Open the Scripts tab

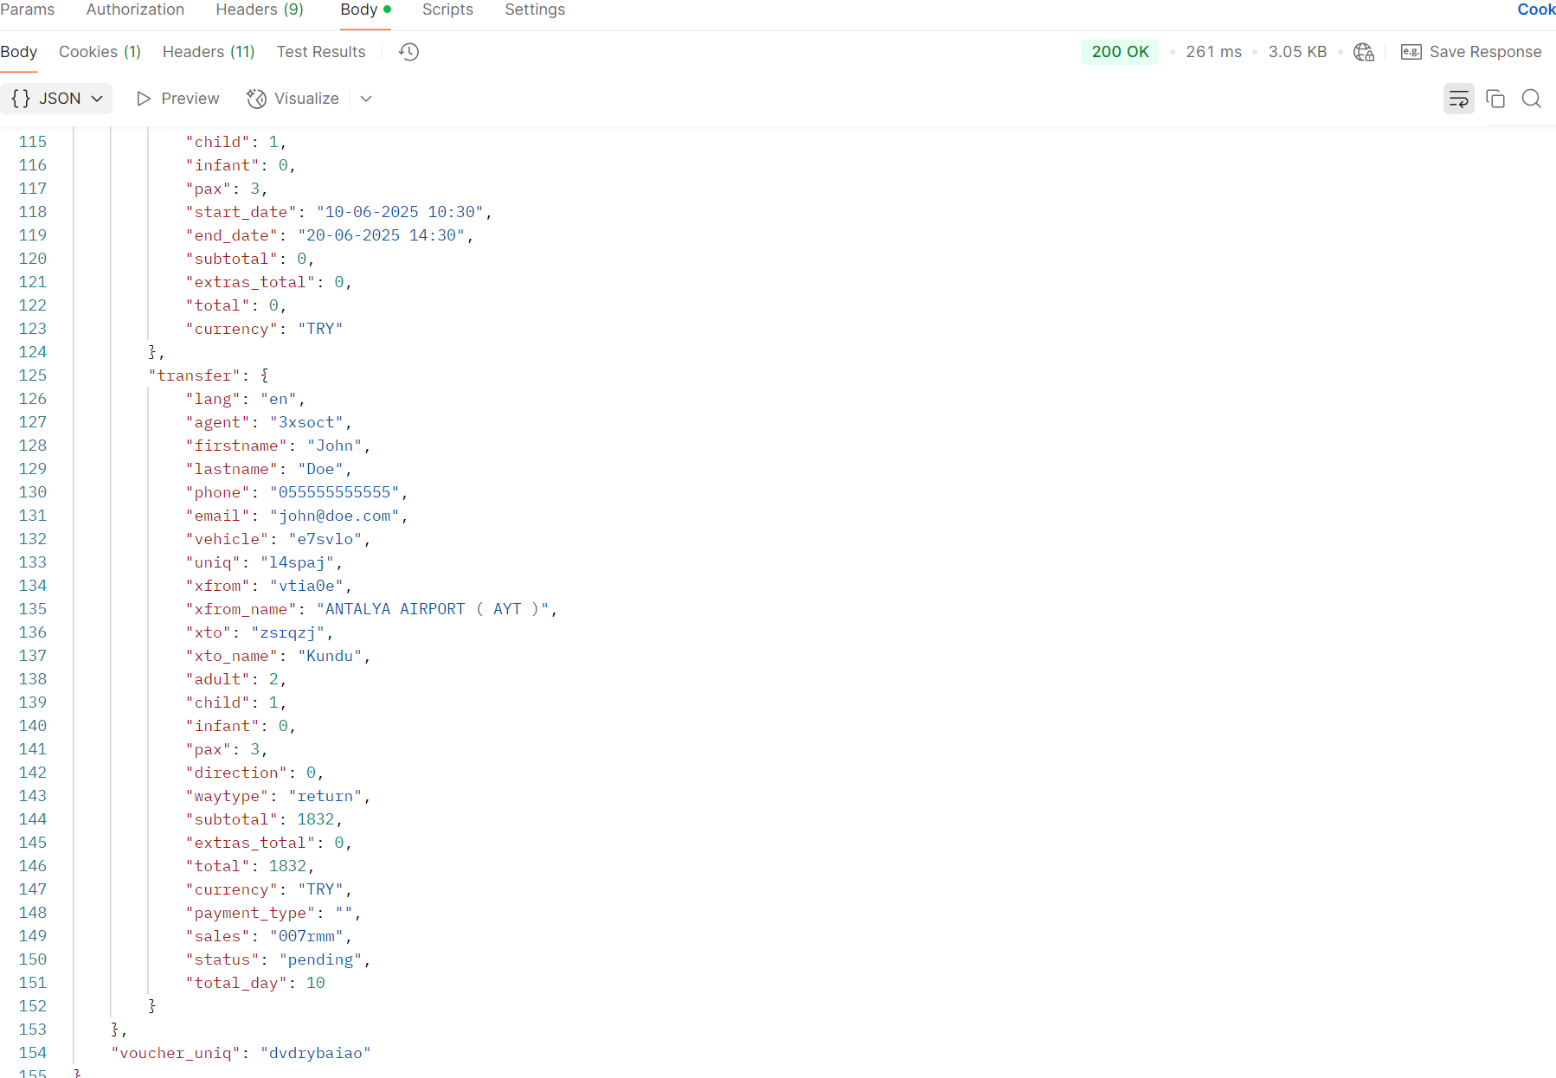point(447,10)
